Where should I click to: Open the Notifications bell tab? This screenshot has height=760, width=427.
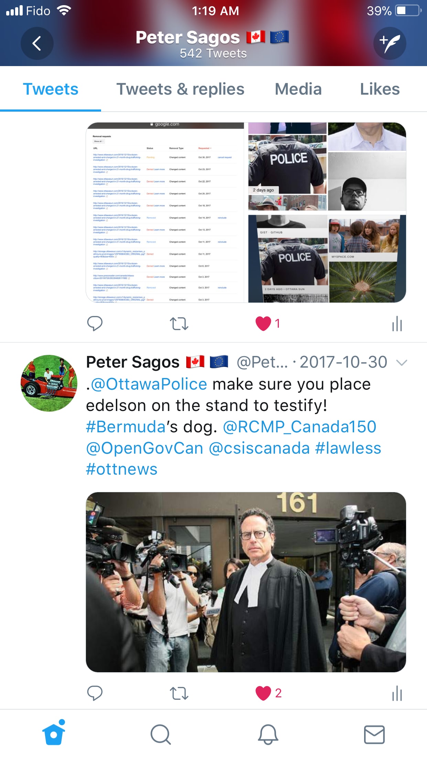[268, 735]
